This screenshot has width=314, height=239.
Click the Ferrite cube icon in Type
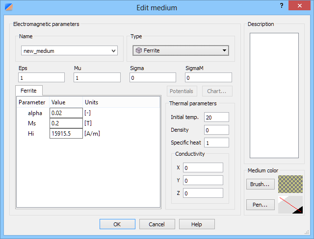coord(139,50)
